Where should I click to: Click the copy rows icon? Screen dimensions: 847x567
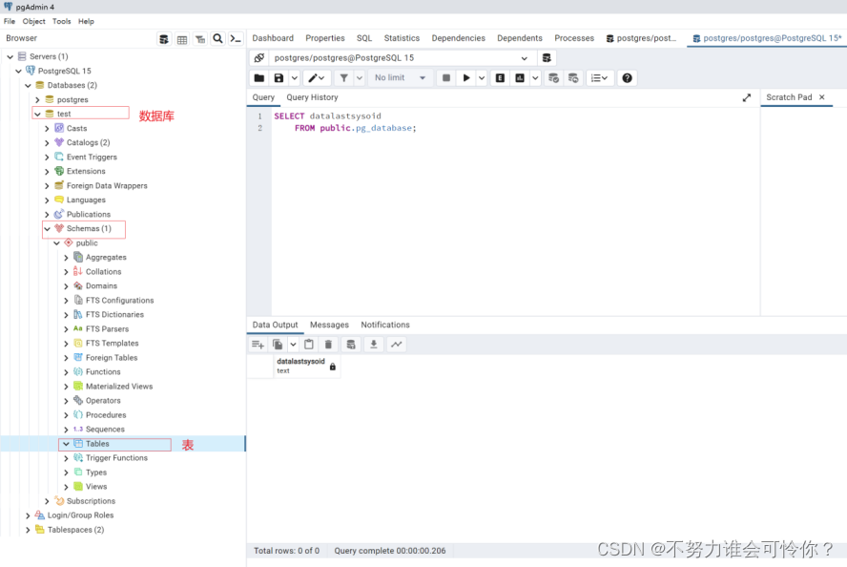click(x=278, y=344)
